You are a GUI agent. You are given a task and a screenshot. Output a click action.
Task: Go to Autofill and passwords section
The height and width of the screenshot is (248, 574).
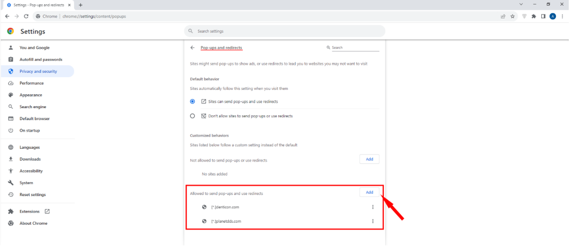(41, 59)
